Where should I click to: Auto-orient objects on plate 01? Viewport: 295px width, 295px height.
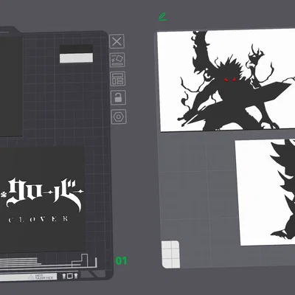coord(117,60)
